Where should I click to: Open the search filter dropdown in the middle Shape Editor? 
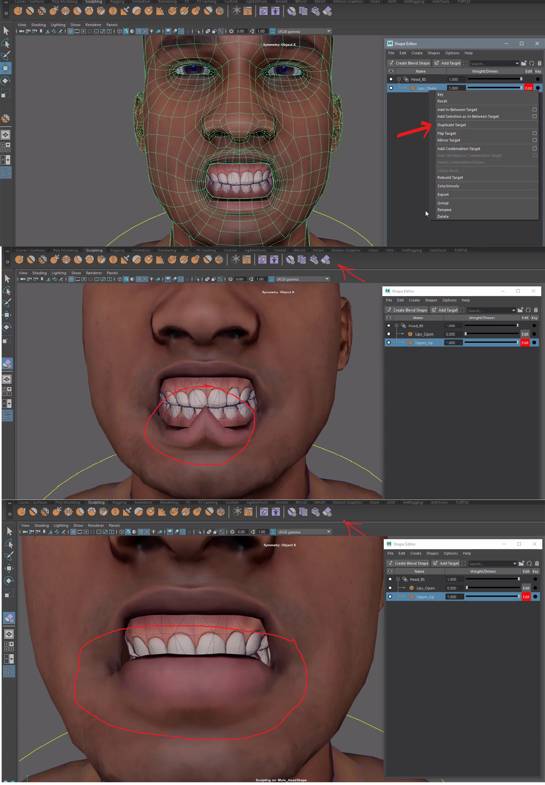tap(513, 310)
